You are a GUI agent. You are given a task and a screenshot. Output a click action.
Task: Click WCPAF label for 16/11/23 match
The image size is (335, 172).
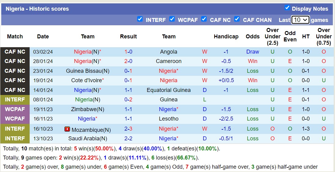(15, 119)
